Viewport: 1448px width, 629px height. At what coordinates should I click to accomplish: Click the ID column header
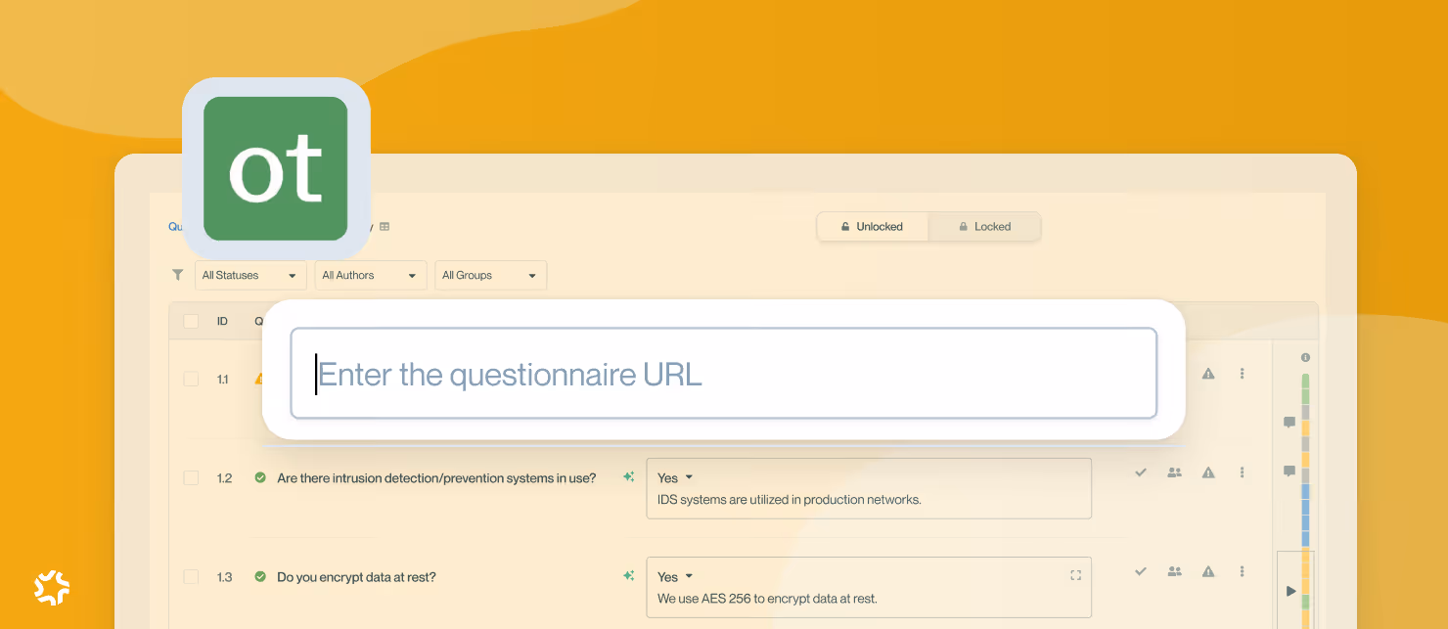coord(222,321)
